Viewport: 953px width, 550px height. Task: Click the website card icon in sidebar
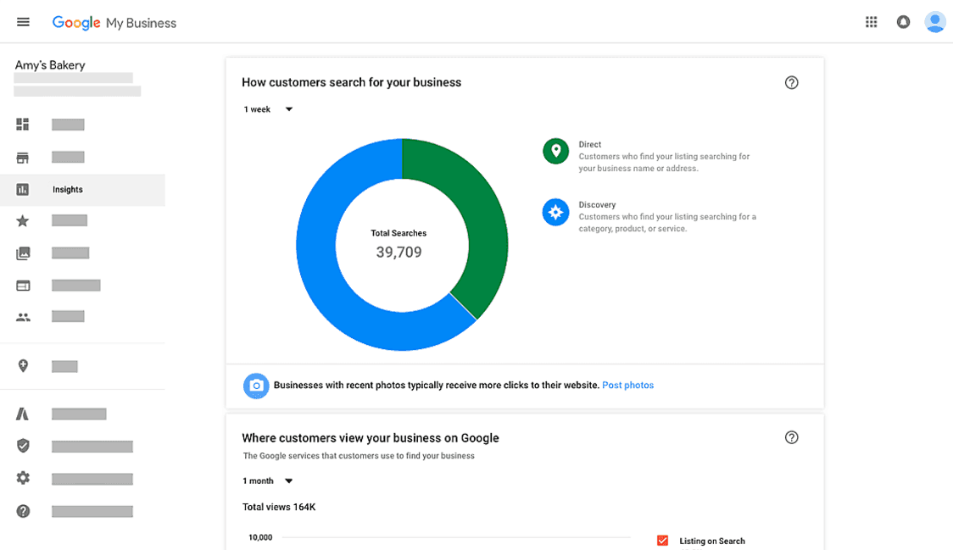pos(23,286)
